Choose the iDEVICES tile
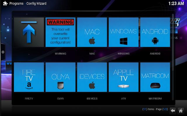The width and height of the screenshot is (187, 116). 92,77
